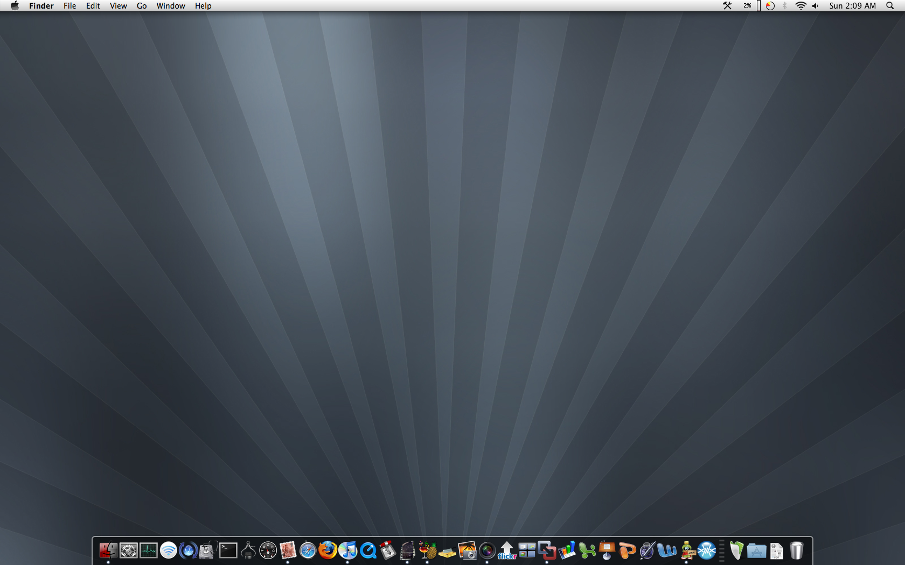Open the Help menu
This screenshot has height=565, width=905.
pos(203,6)
